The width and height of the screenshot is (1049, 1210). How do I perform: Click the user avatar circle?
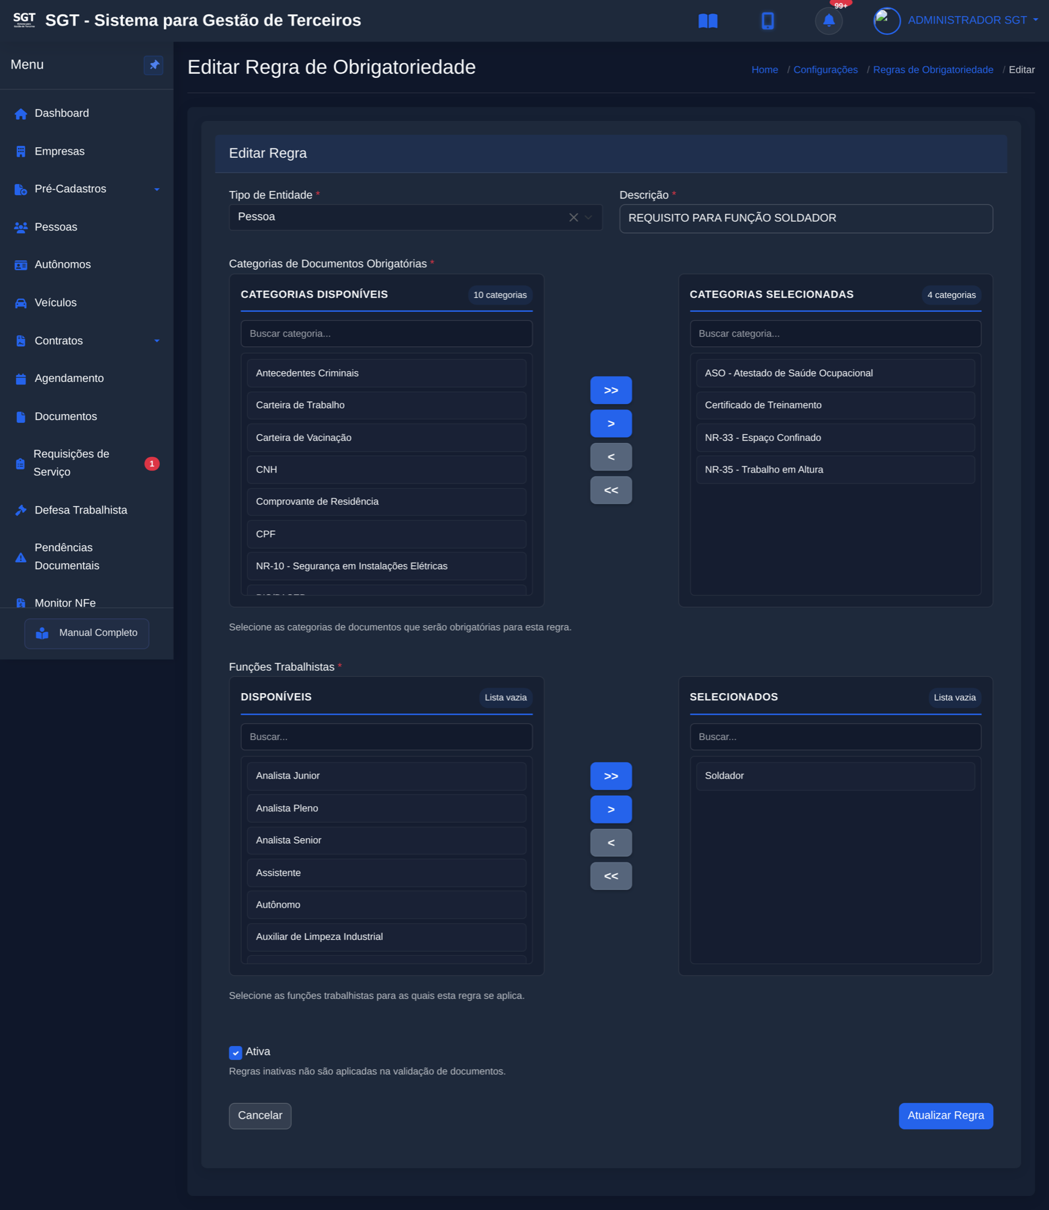[x=886, y=21]
